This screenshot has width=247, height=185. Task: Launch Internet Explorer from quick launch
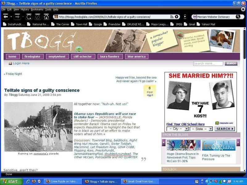tap(28, 181)
